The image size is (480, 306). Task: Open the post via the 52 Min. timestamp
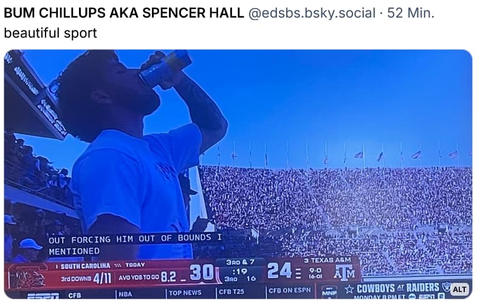click(411, 13)
